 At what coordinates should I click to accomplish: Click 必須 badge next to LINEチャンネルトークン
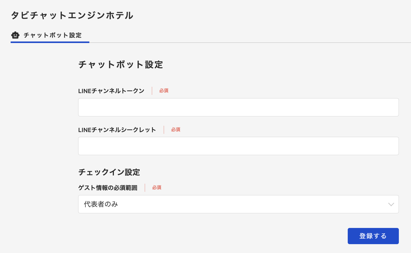tap(164, 91)
